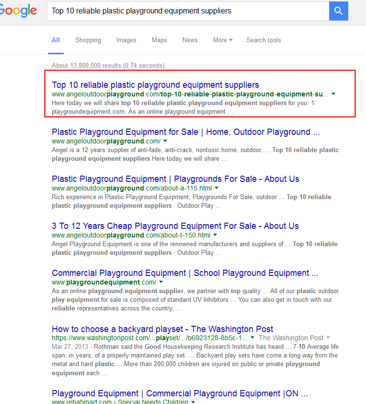Expand arrow beside about-a-115.html URL
Image resolution: width=366 pixels, height=404 pixels.
217,188
